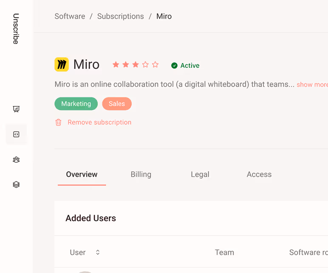Image resolution: width=328 pixels, height=273 pixels.
Task: Click the Marketing tag
Action: [x=76, y=104]
